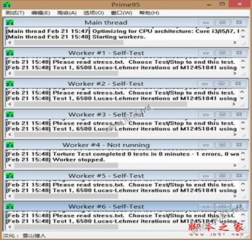Click scroll-left arrow in Worker #2 window
Screen dimensions: 252x240
click(x=9, y=104)
